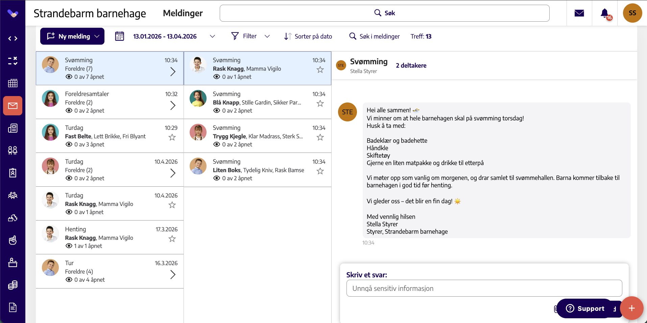Star the Turdag message to Fast Belte
Screen dimensions: 647x323
coord(172,137)
